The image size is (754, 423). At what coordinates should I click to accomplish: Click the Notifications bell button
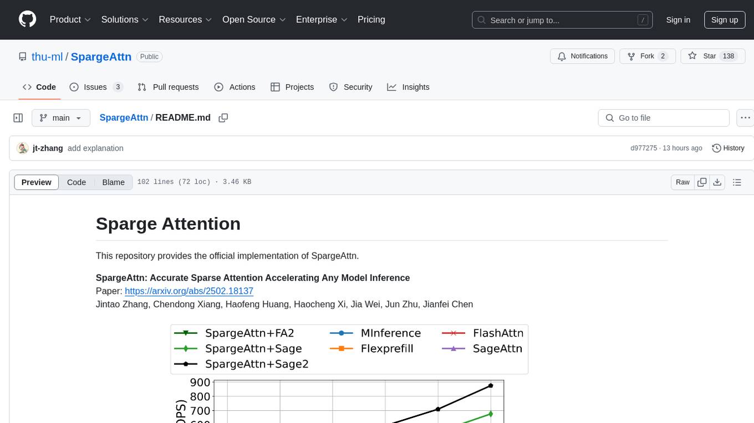582,56
